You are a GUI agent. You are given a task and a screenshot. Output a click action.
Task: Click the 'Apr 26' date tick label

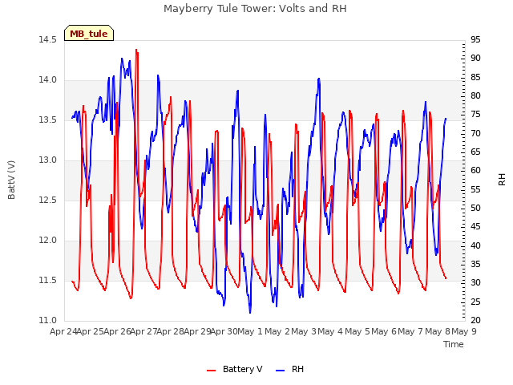point(118,332)
